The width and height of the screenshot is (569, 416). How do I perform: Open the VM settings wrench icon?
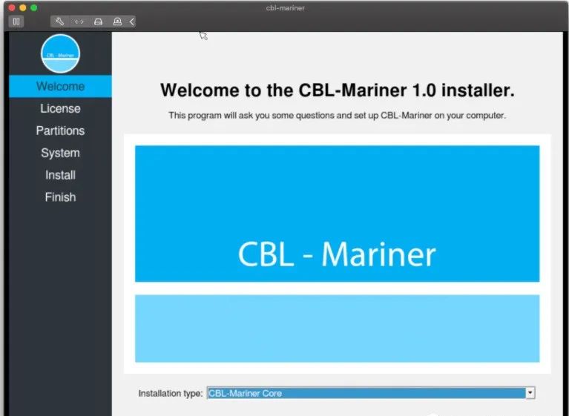click(59, 22)
